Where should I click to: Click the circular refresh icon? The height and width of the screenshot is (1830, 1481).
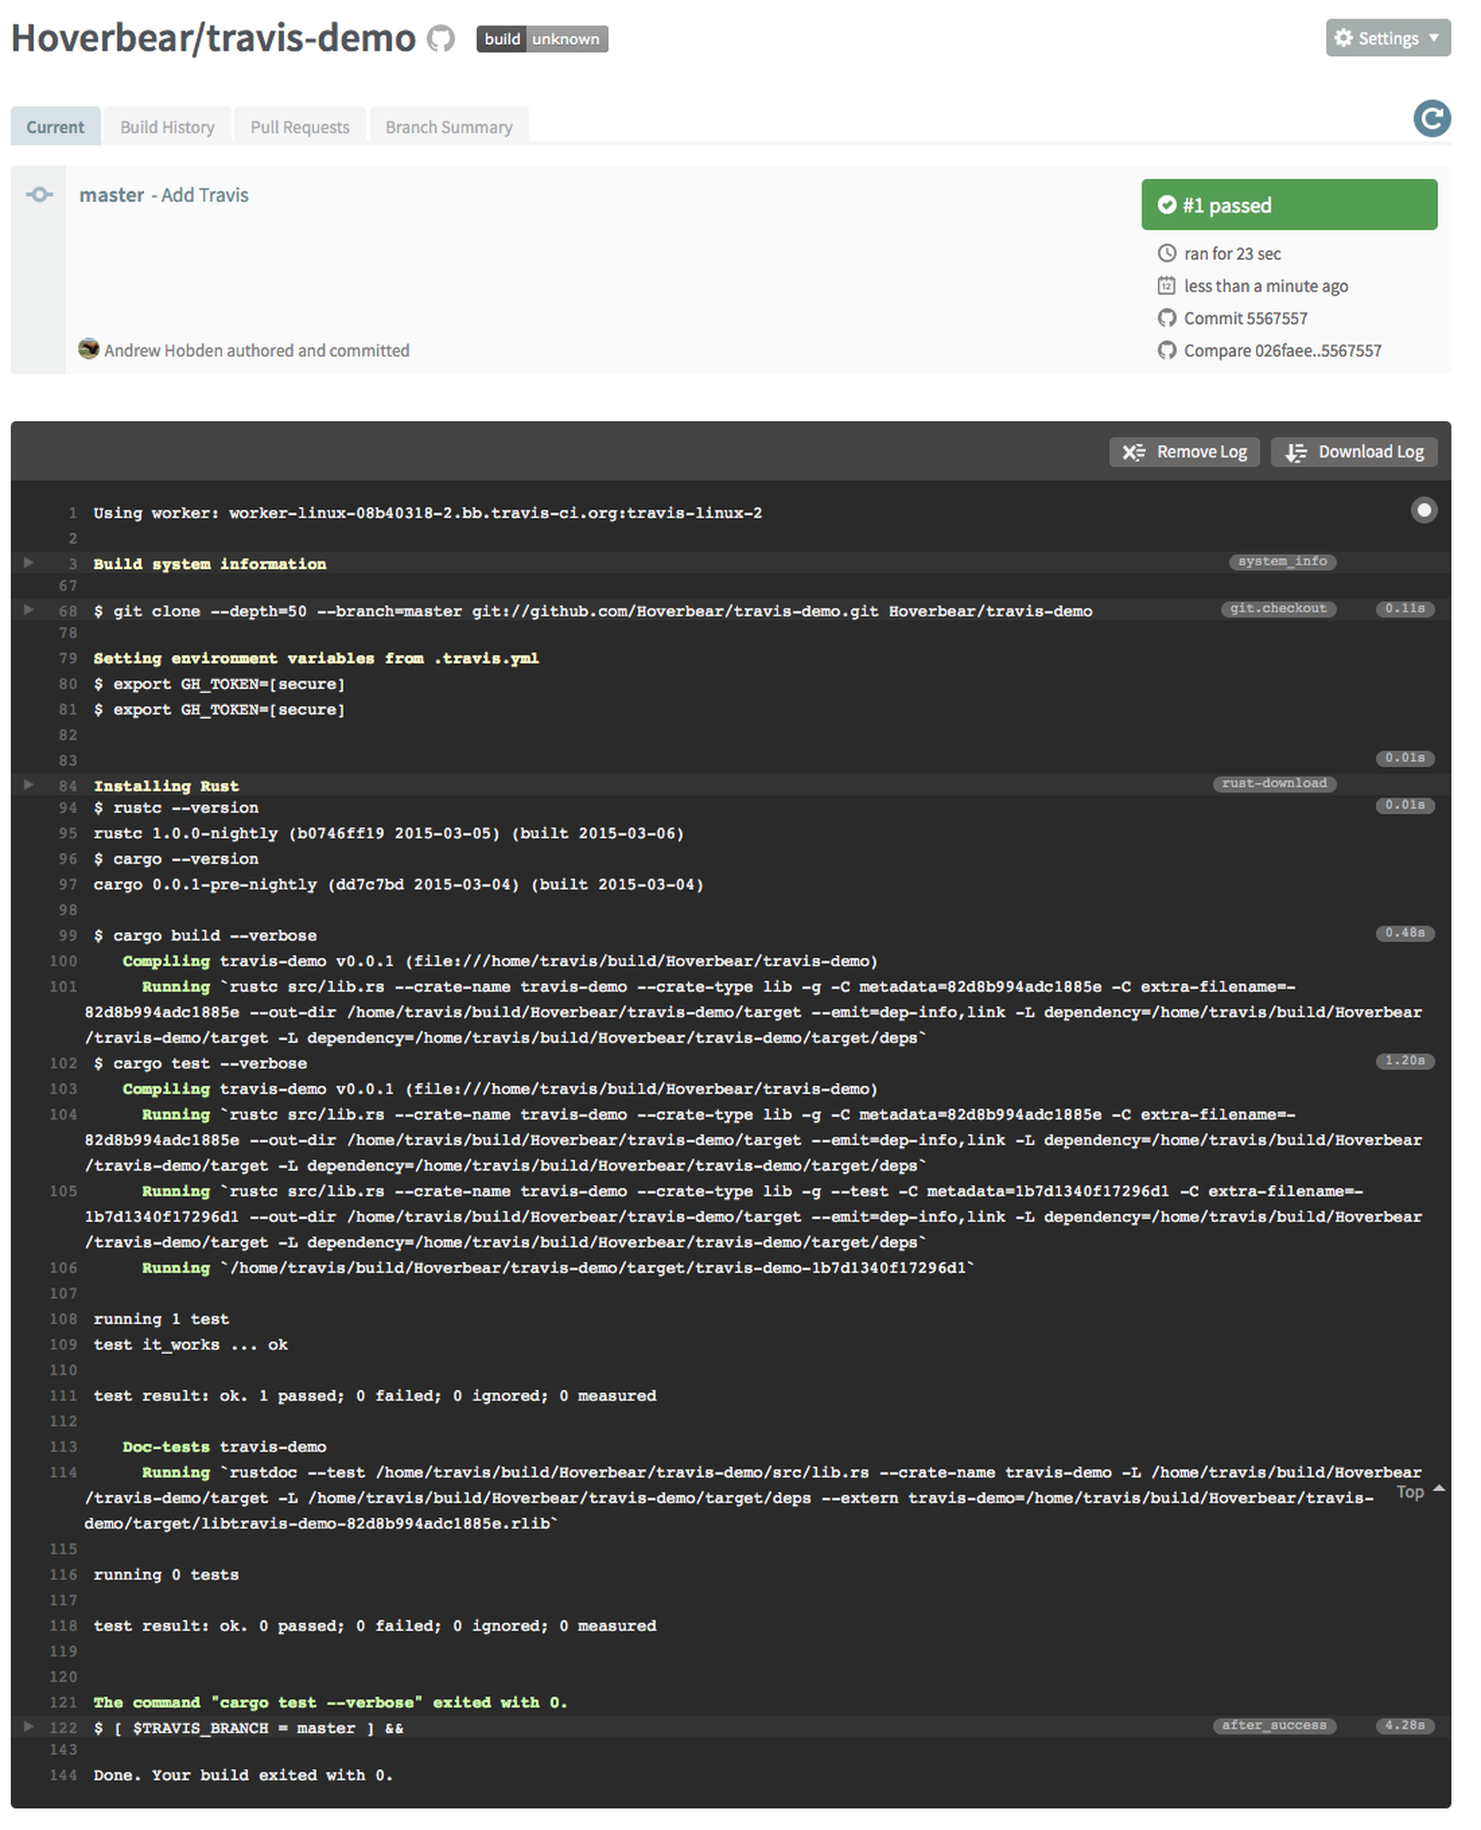[x=1431, y=118]
